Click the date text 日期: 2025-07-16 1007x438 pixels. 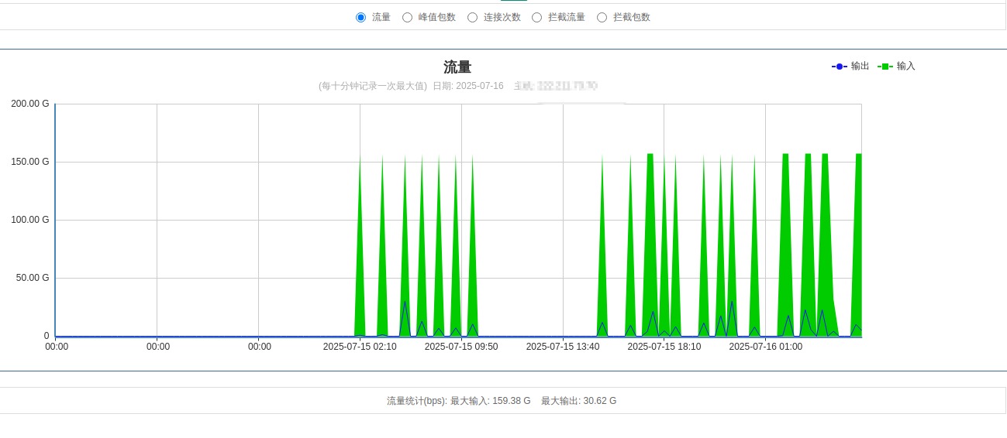468,86
